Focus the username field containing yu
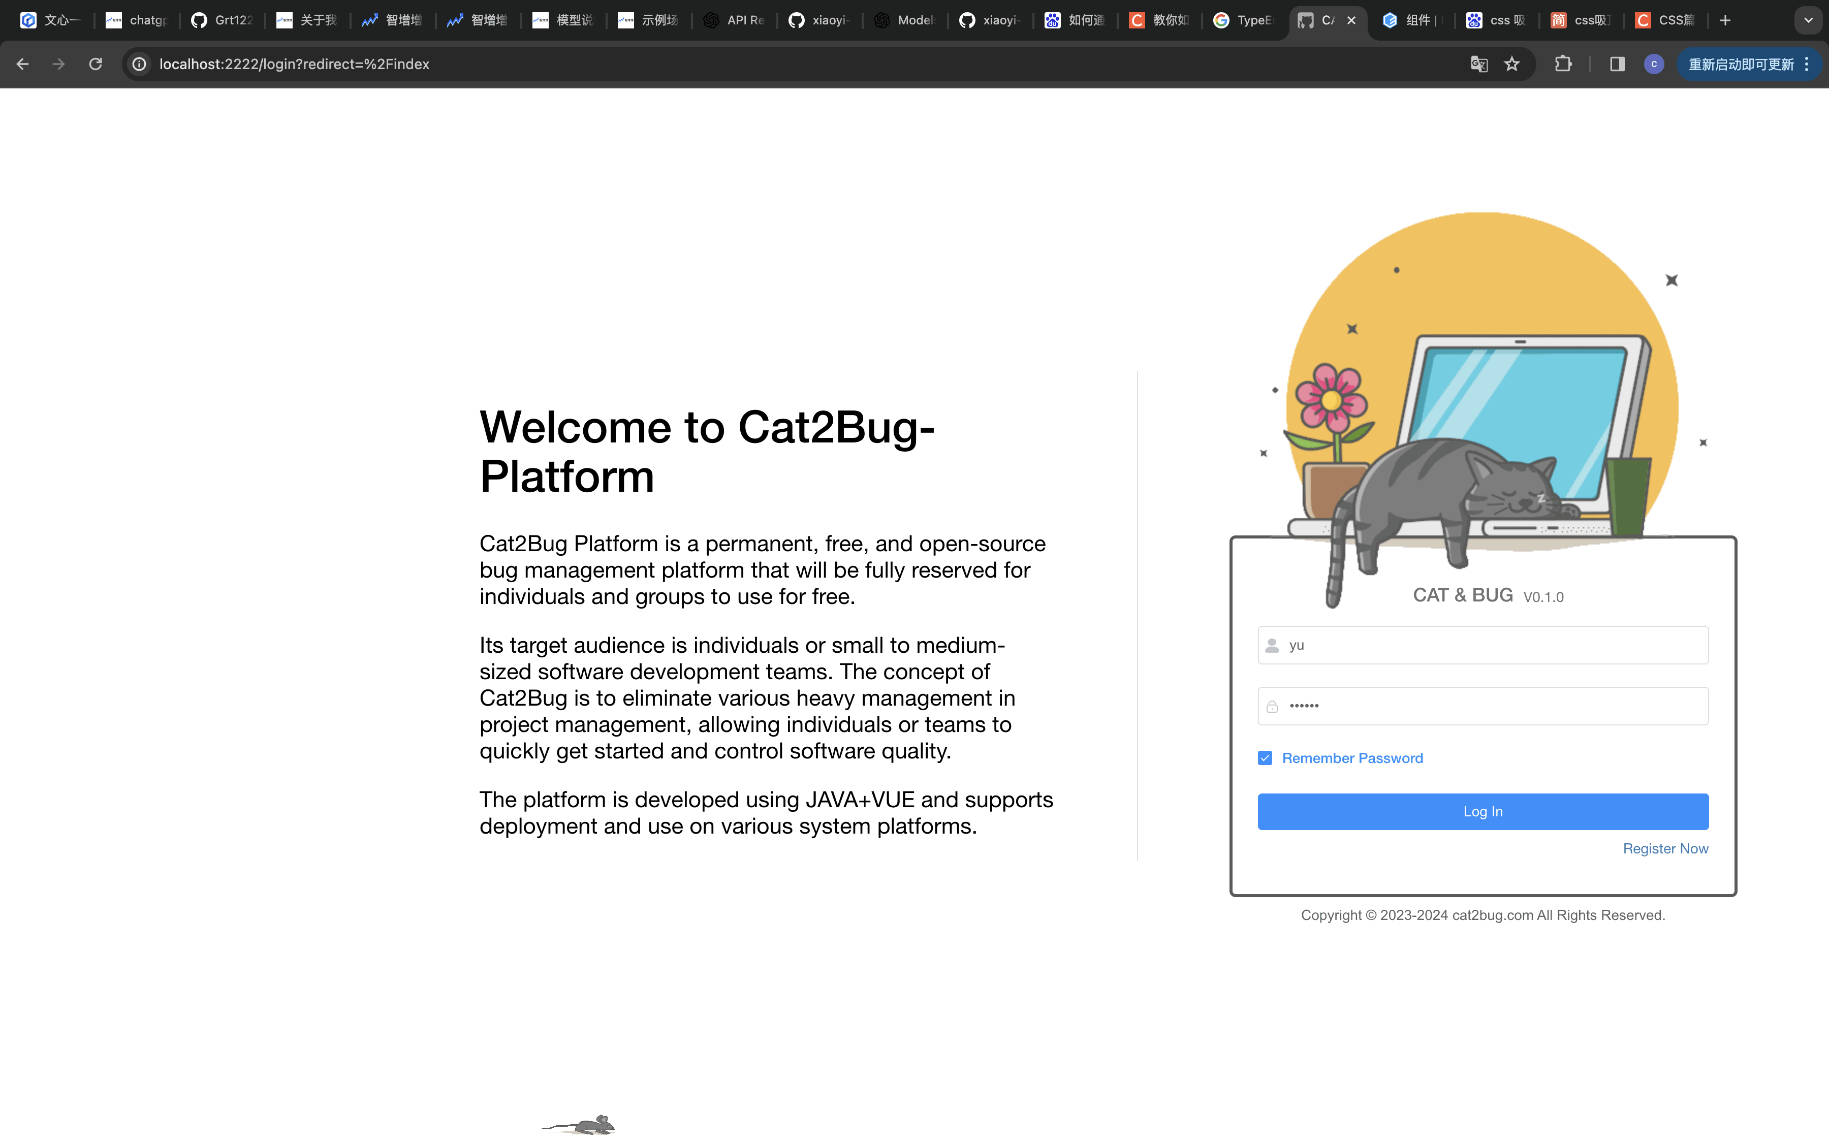 point(1483,645)
